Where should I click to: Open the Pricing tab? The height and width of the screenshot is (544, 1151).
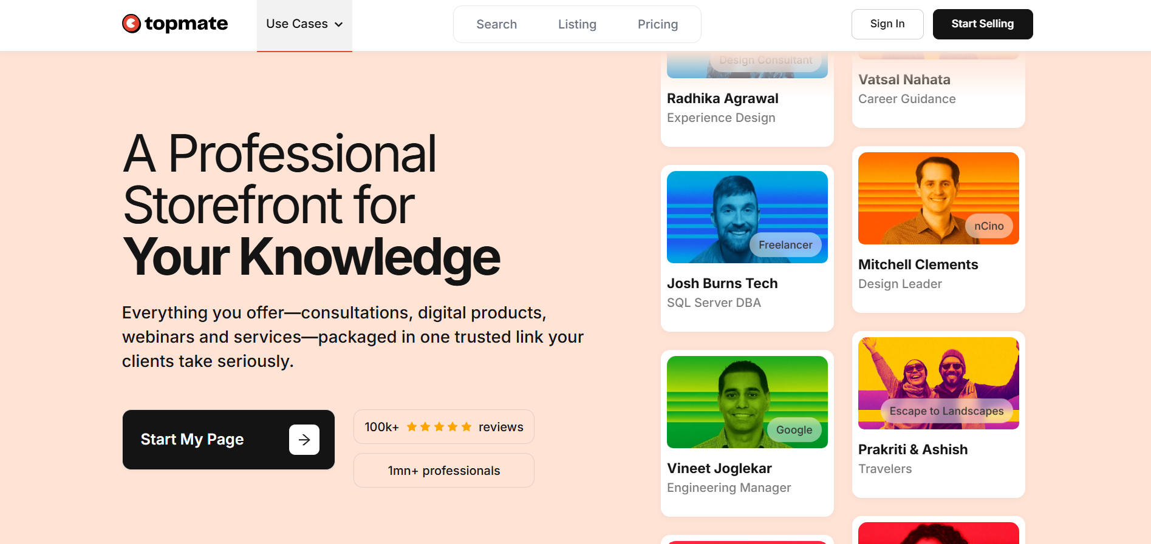658,24
